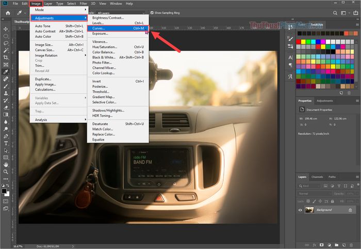Toggle the pixel layer filter icon
Screen dimensions: 361x249
(325, 186)
